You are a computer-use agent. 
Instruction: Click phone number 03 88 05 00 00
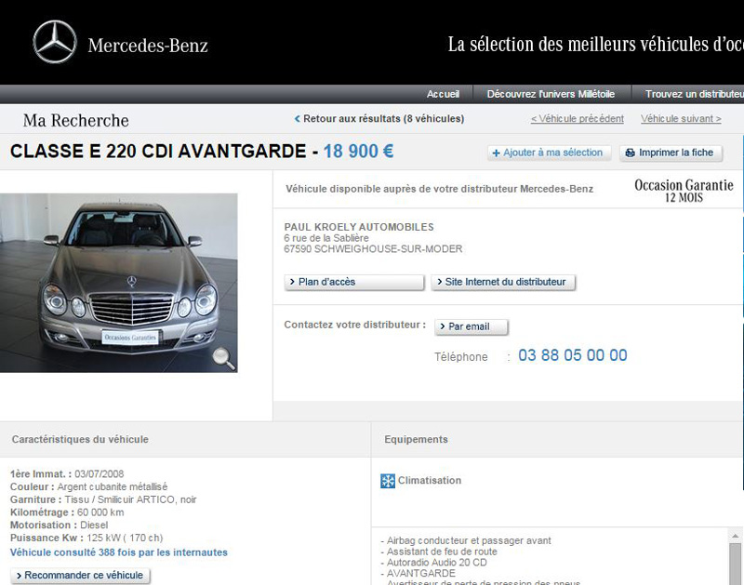click(x=572, y=355)
